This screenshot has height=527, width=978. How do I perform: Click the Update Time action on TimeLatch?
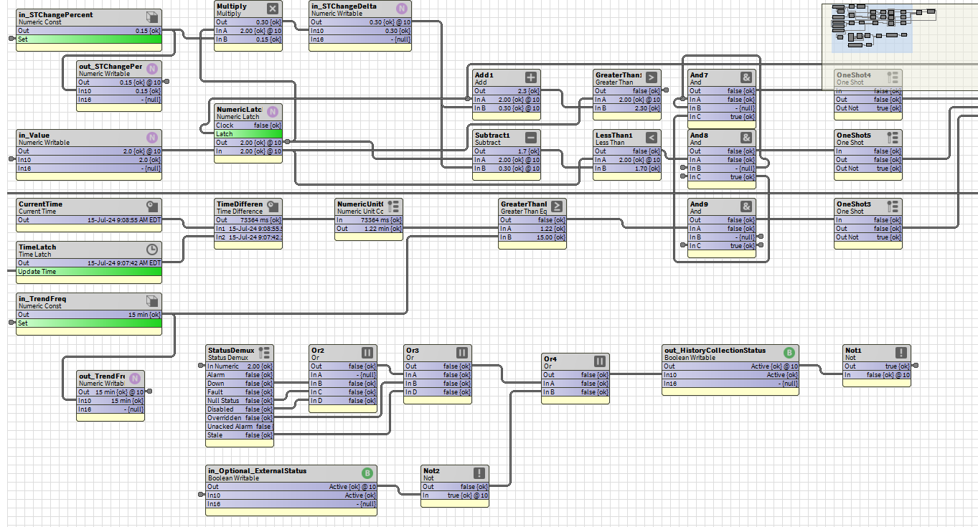[89, 272]
